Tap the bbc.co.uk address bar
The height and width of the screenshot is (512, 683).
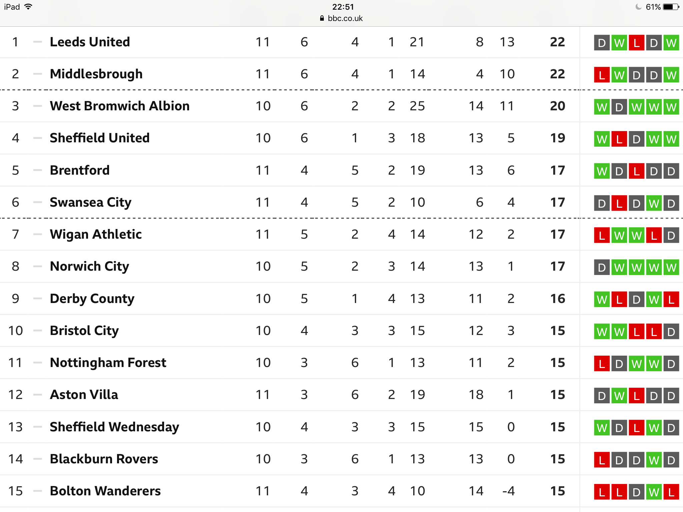point(341,18)
